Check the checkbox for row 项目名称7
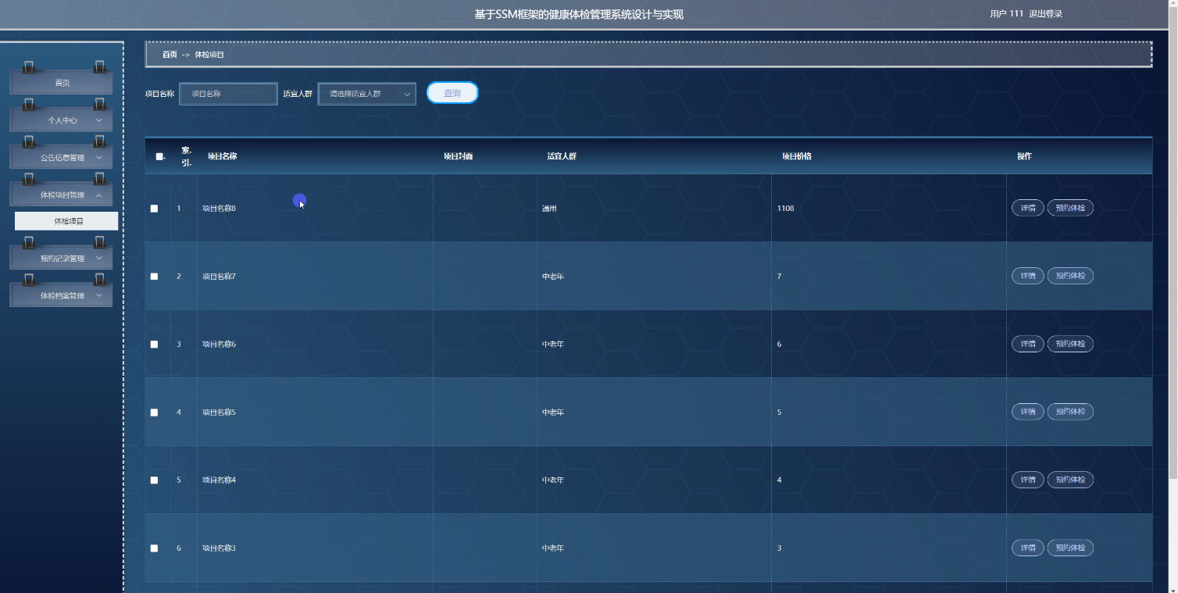 (x=154, y=277)
